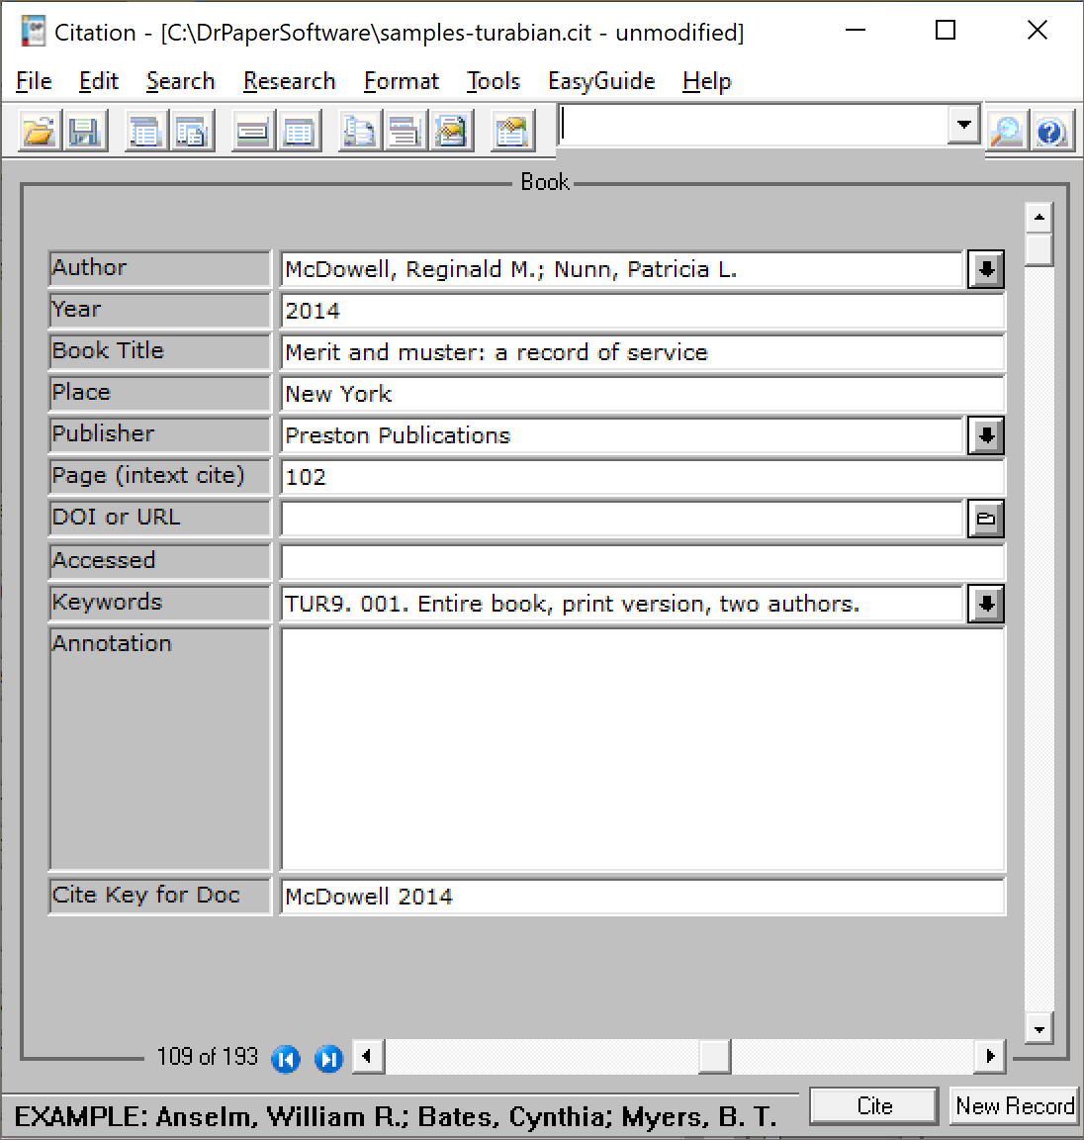Click the save floppy disk icon
The width and height of the screenshot is (1084, 1140).
[85, 131]
